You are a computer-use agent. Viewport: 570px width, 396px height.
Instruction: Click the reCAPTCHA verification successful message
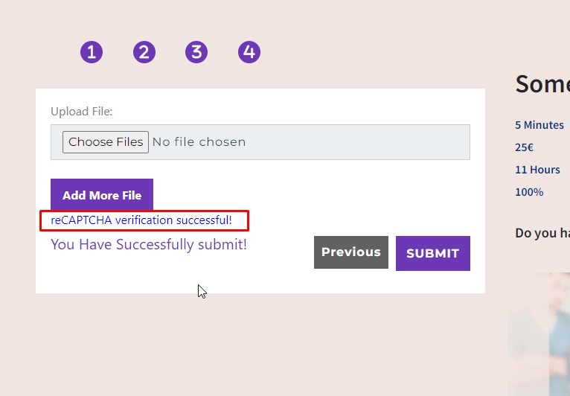pyautogui.click(x=141, y=220)
